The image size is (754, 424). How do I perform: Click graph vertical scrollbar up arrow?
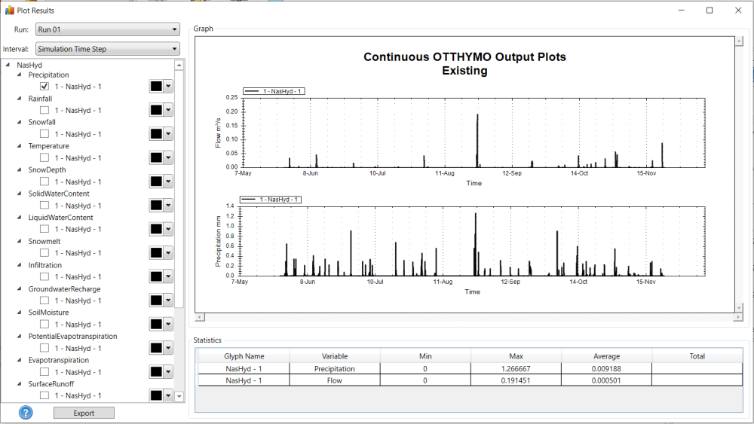(739, 41)
